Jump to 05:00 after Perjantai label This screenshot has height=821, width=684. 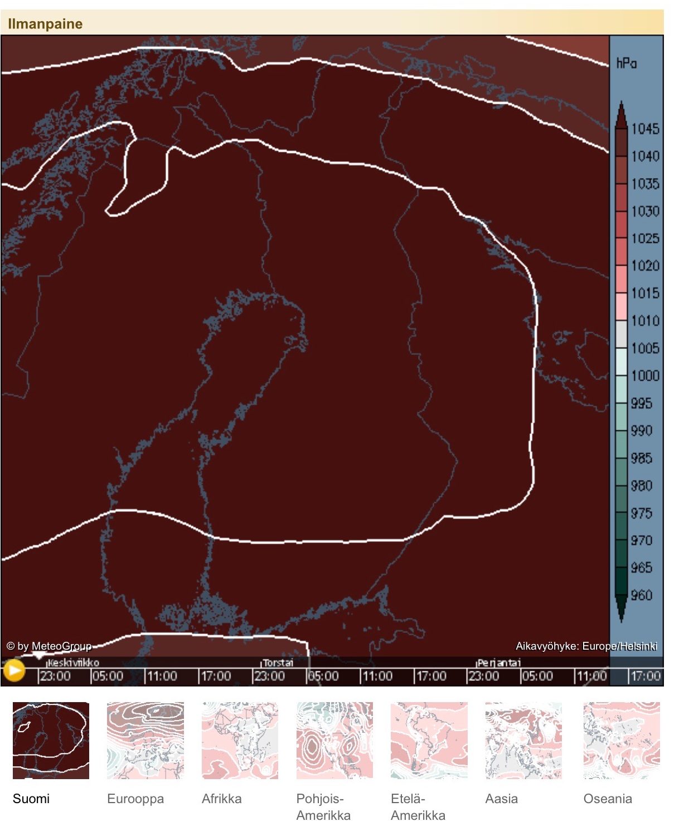[537, 676]
